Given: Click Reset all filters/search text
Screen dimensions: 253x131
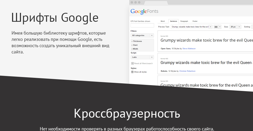Looking at the screenshot, I should click(143, 63).
